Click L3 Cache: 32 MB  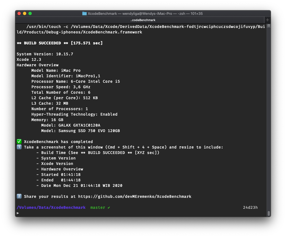tap(50, 103)
